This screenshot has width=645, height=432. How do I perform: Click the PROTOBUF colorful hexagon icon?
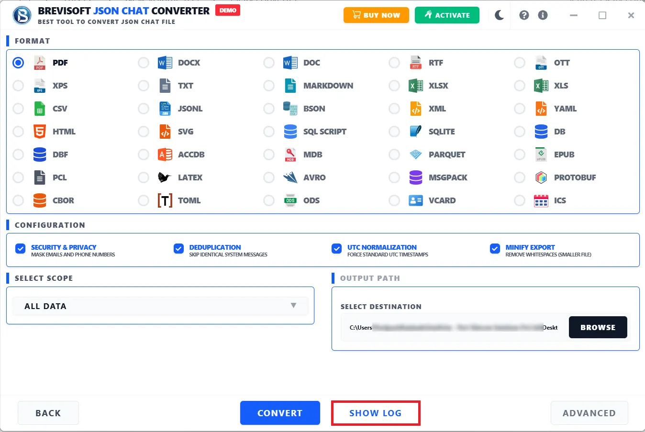coord(541,177)
